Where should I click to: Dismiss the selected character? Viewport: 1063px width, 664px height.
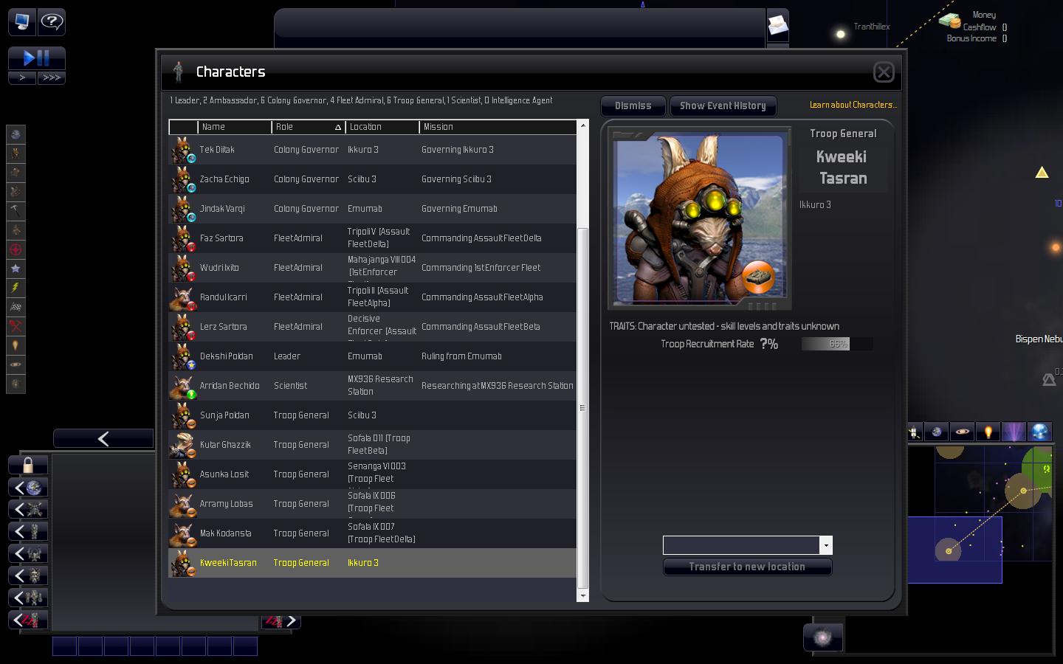click(633, 106)
